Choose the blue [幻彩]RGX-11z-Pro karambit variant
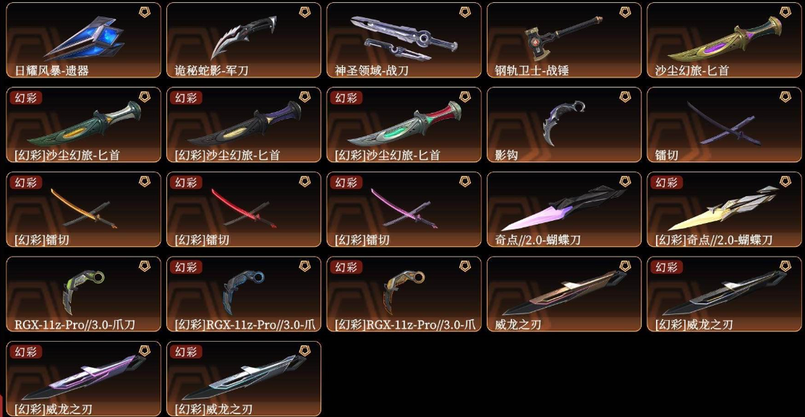 243,294
